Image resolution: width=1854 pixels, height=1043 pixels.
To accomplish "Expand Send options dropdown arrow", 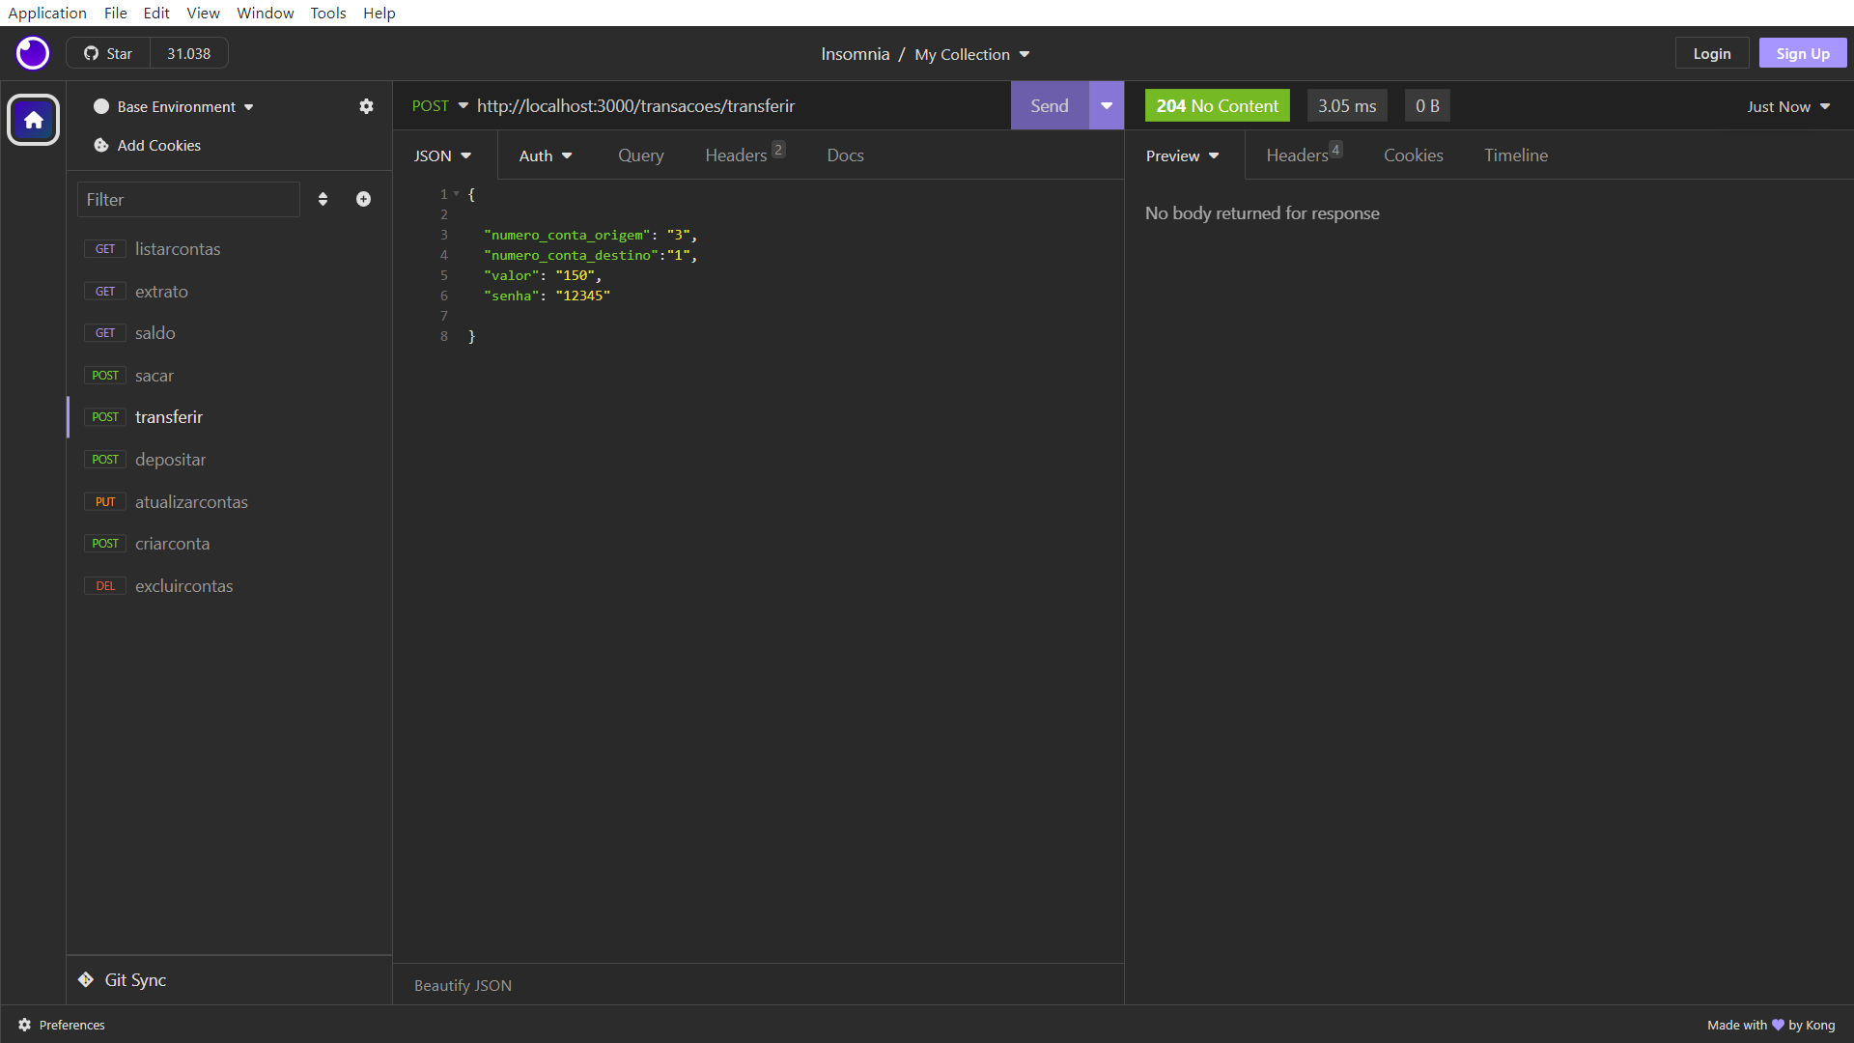I will pyautogui.click(x=1107, y=106).
